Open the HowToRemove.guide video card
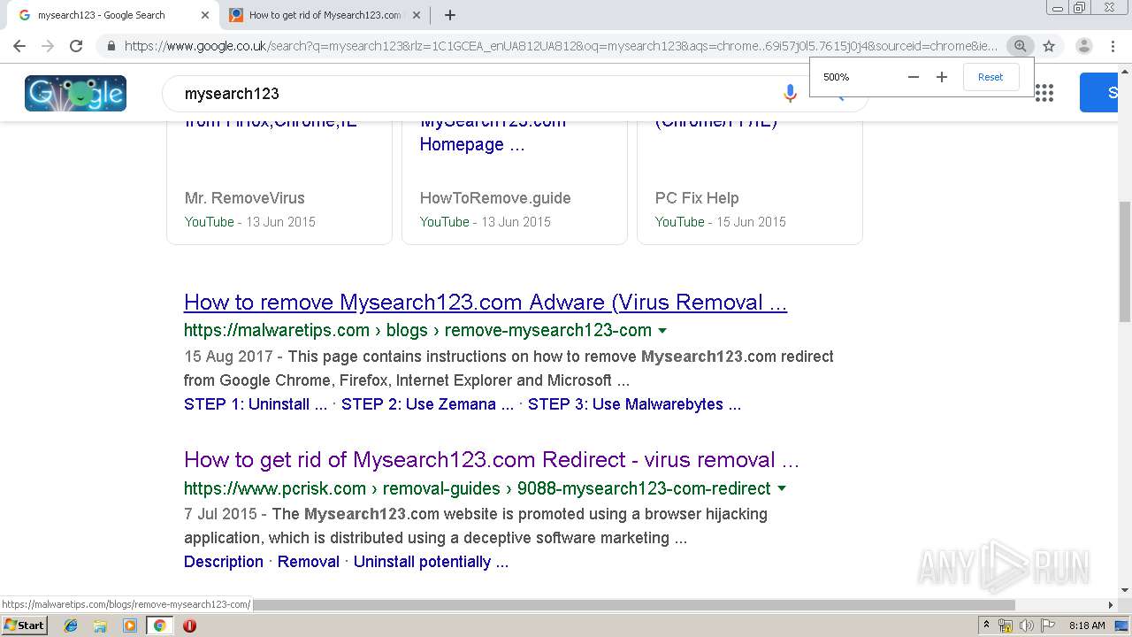Viewport: 1132px width, 637px height. [x=515, y=182]
